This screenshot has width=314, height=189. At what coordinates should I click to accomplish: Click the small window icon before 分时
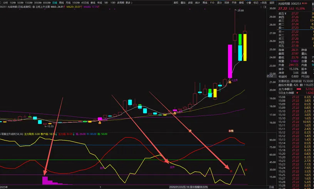point(1,3)
